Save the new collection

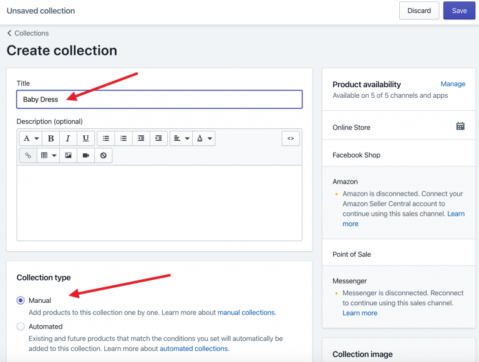tap(459, 11)
